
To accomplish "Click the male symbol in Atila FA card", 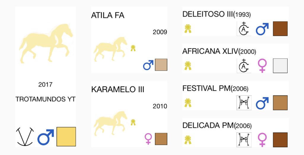I will [148, 65].
